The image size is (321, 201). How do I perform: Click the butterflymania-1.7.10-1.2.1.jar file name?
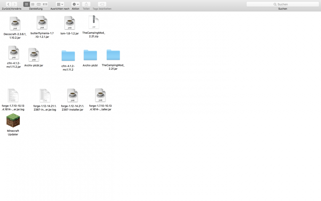(x=42, y=35)
